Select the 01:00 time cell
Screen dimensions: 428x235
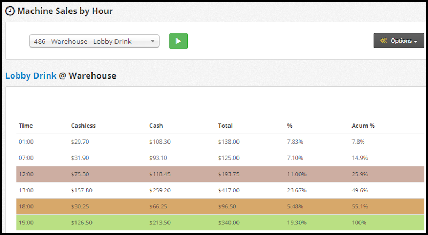click(26, 142)
